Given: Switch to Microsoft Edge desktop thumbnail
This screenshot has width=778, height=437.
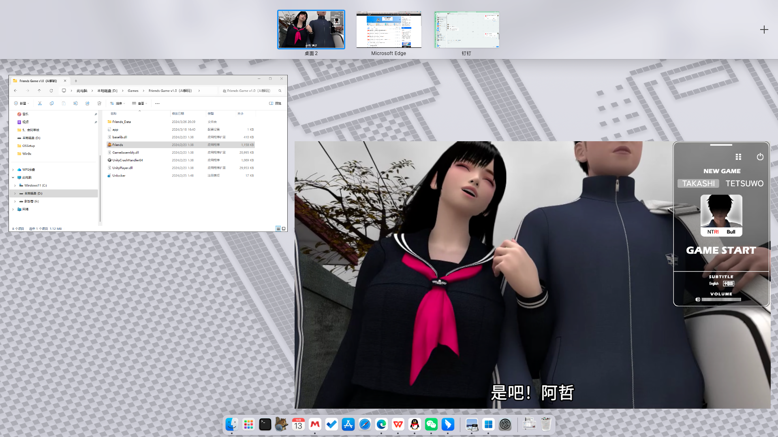Looking at the screenshot, I should [389, 29].
